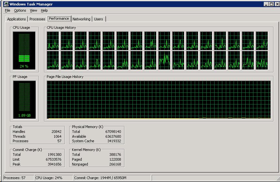Open the View menu
The image size is (280, 182).
pyautogui.click(x=33, y=11)
